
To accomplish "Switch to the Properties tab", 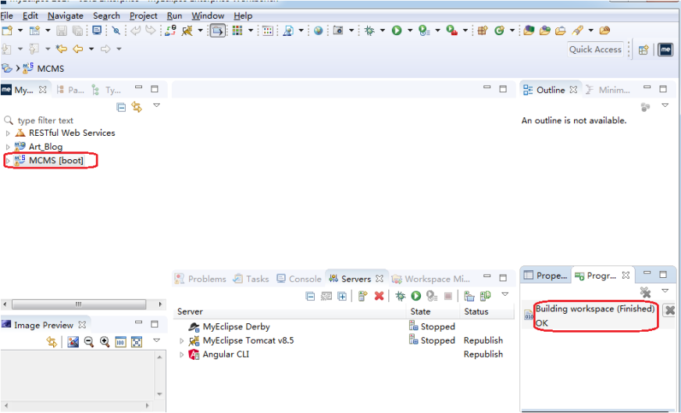I will 546,276.
